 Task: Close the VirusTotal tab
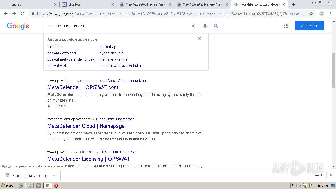pyautogui.click(x=112, y=4)
